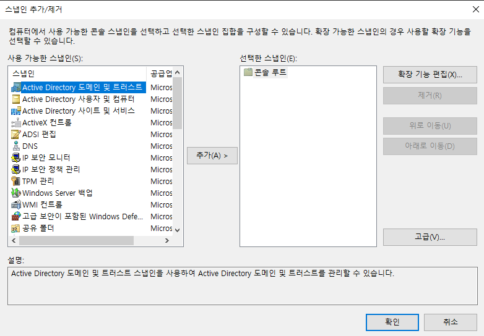
Task: Click the 공유 폴더 icon
Action: click(16, 228)
